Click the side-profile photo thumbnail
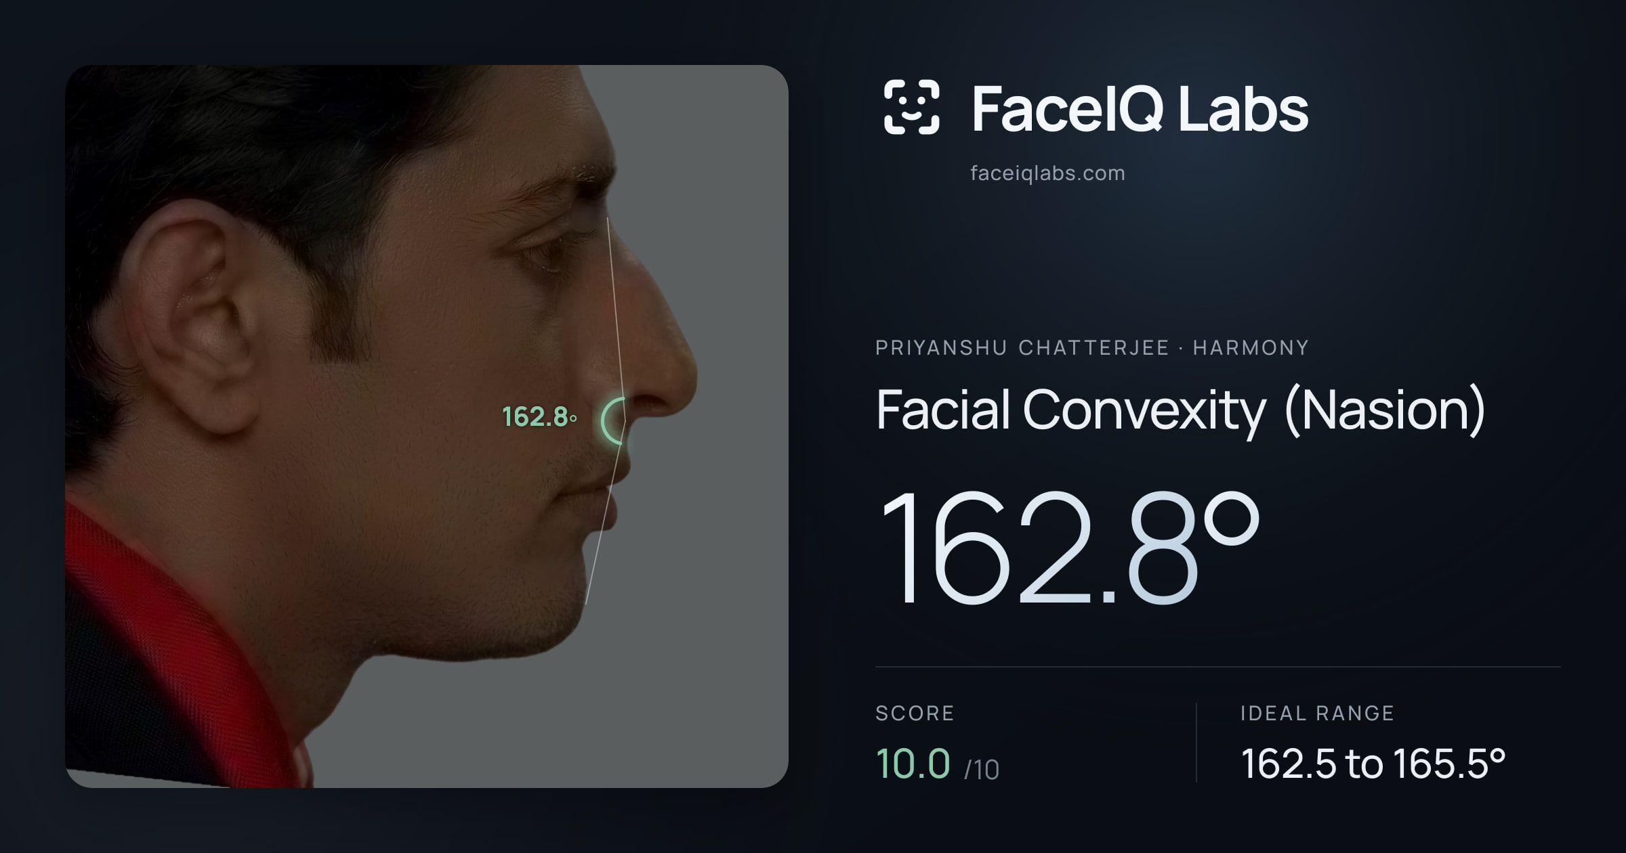 click(427, 426)
